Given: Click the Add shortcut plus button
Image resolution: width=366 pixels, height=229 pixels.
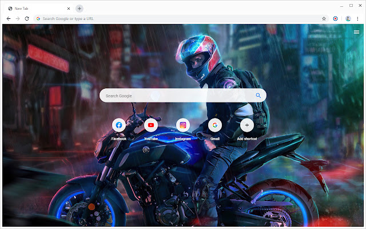Looking at the screenshot, I should tap(247, 125).
